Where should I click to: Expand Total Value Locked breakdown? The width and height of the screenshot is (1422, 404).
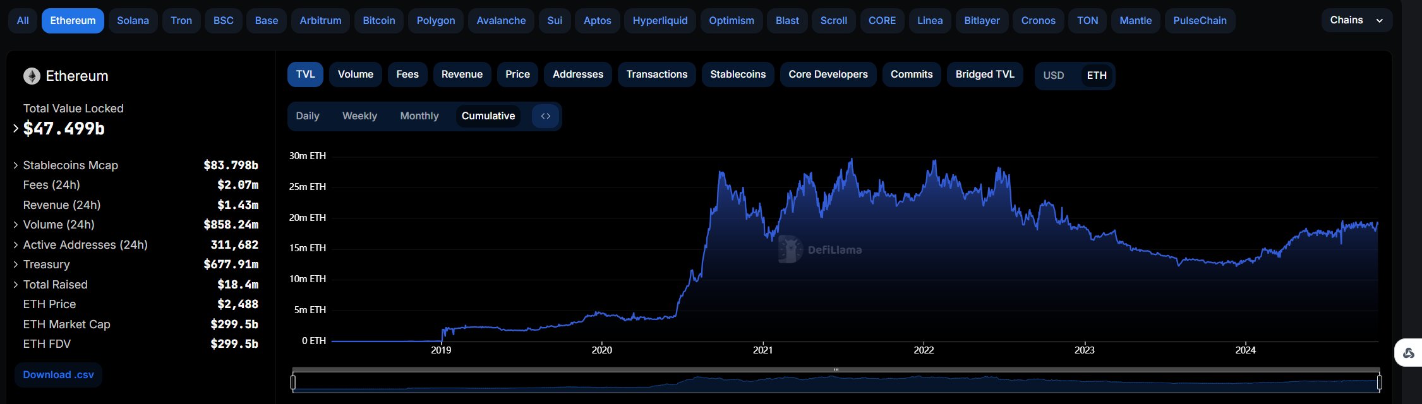(16, 129)
